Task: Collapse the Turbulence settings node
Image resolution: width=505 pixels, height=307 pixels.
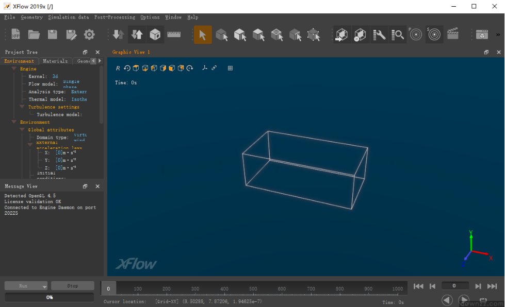Action: pyautogui.click(x=22, y=107)
